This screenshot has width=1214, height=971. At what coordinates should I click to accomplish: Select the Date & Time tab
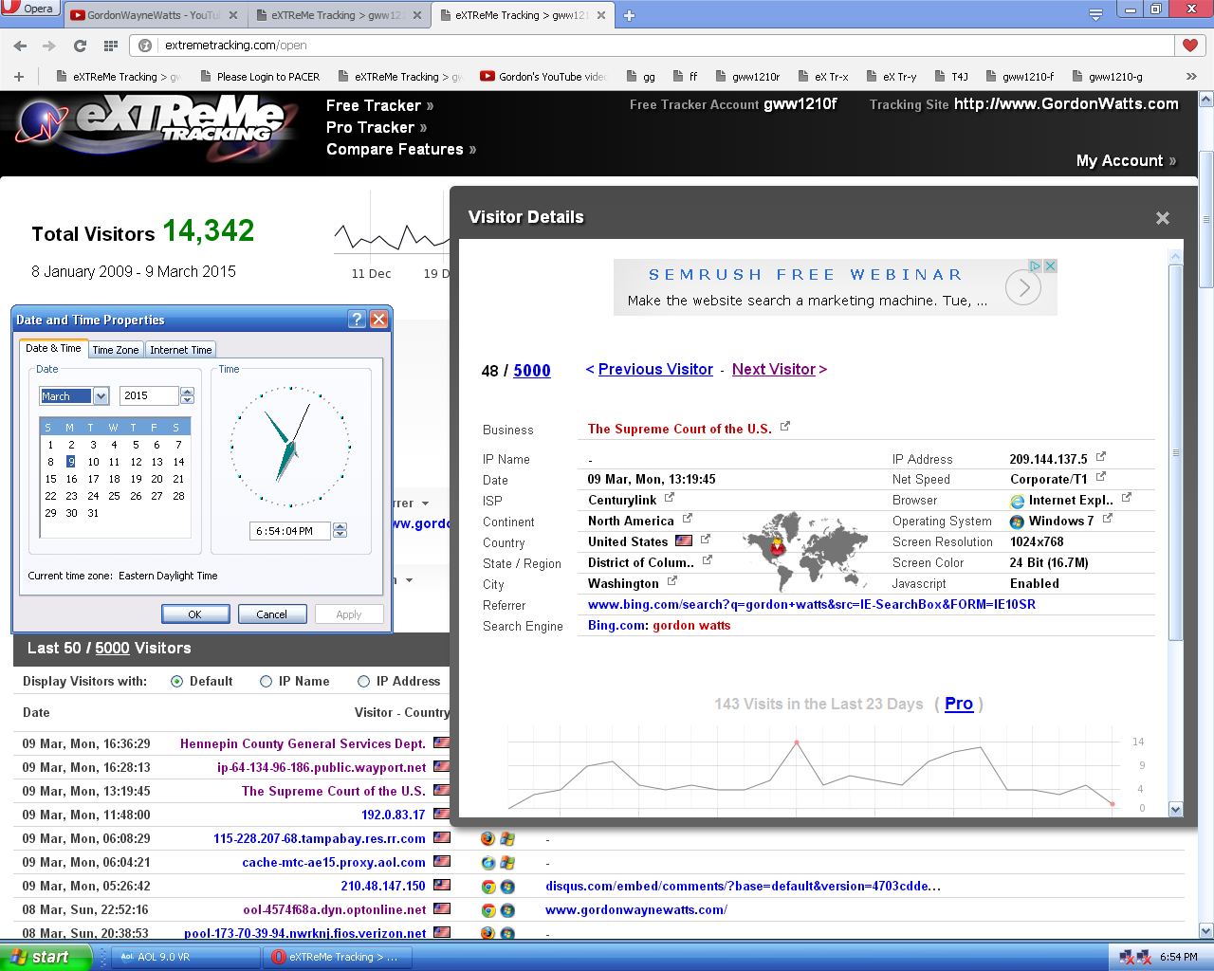tap(53, 348)
